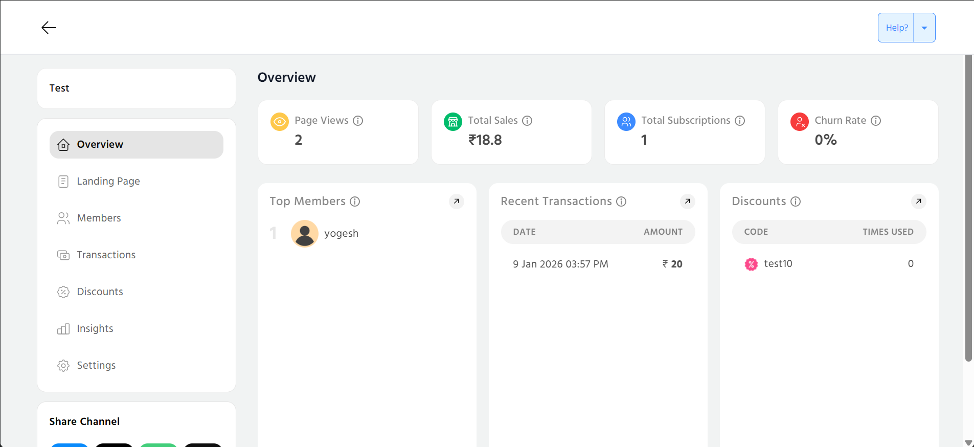Click the Total Subscriptions info icon
Viewport: 974px width, 447px height.
click(740, 121)
